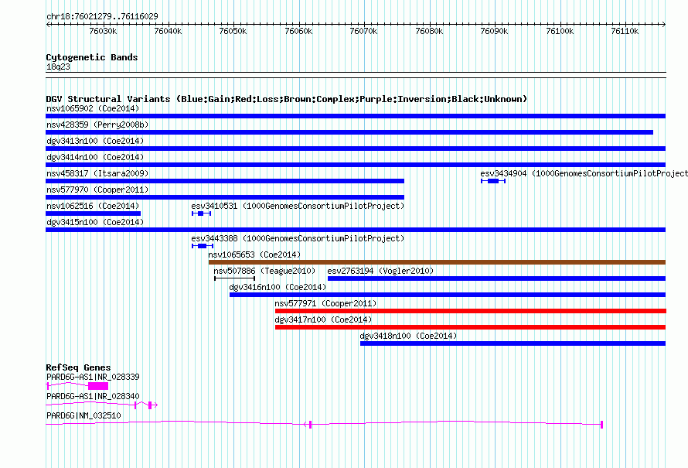Open the nsv428359 (Perry2008b) label

coord(97,125)
